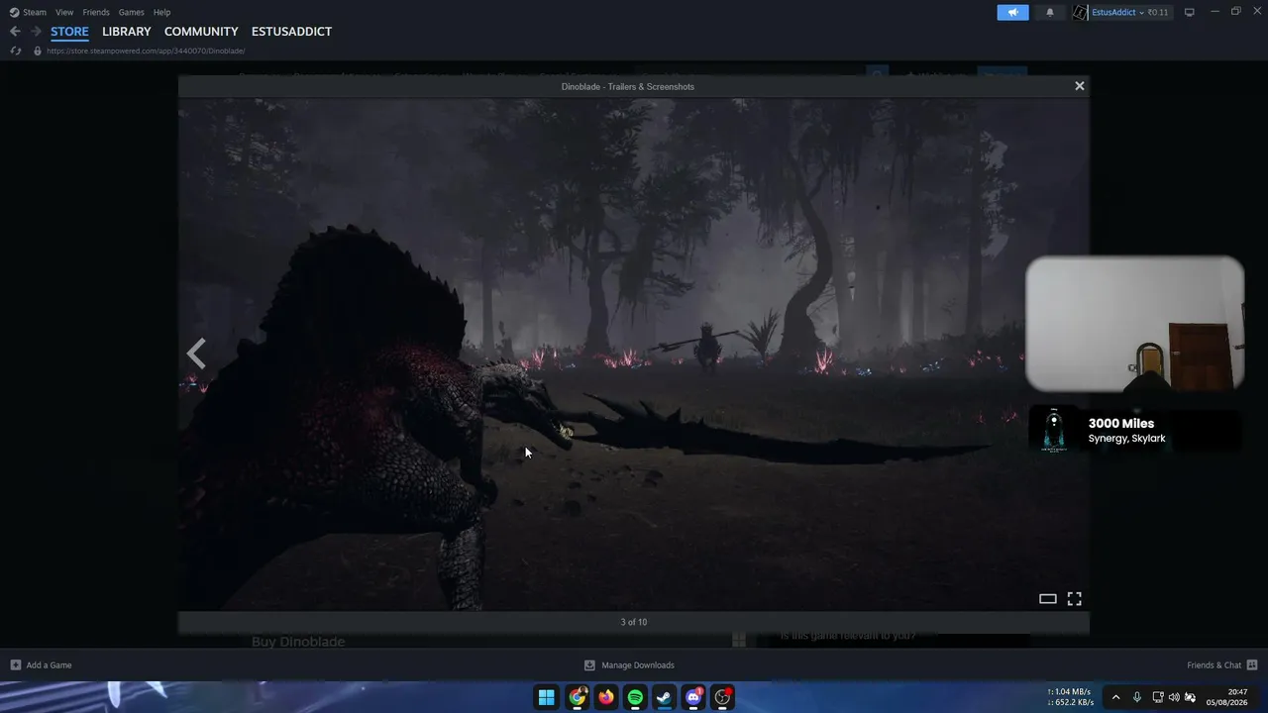Open Google Chrome from the taskbar

[577, 697]
